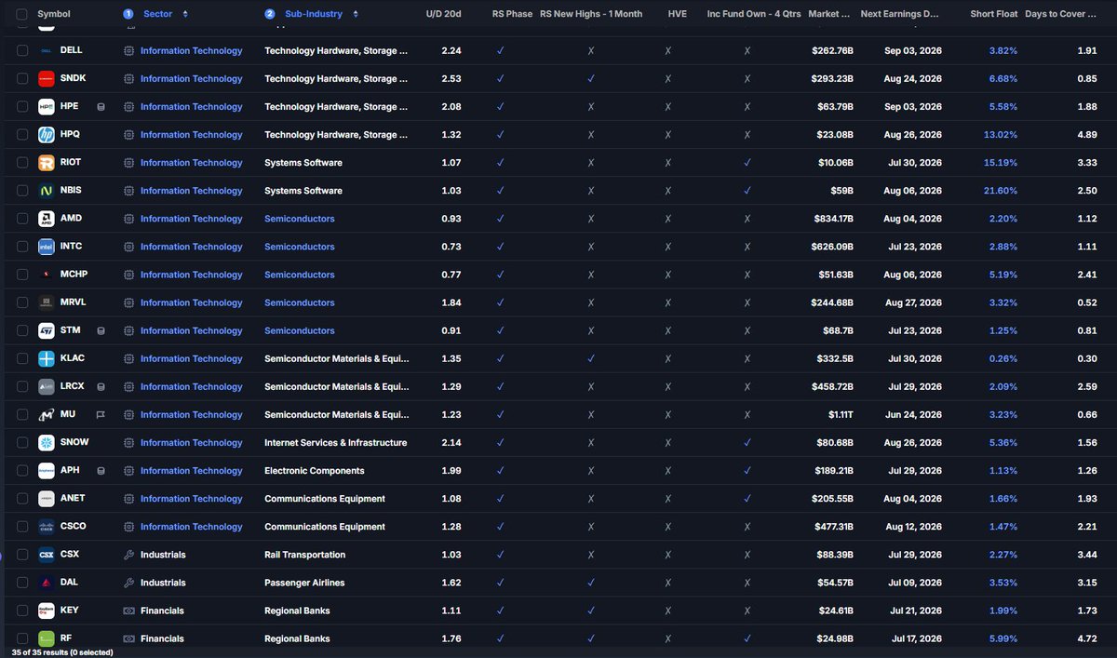Click the 13.02% short float for HPQ
This screenshot has height=658, width=1117.
coord(1000,135)
